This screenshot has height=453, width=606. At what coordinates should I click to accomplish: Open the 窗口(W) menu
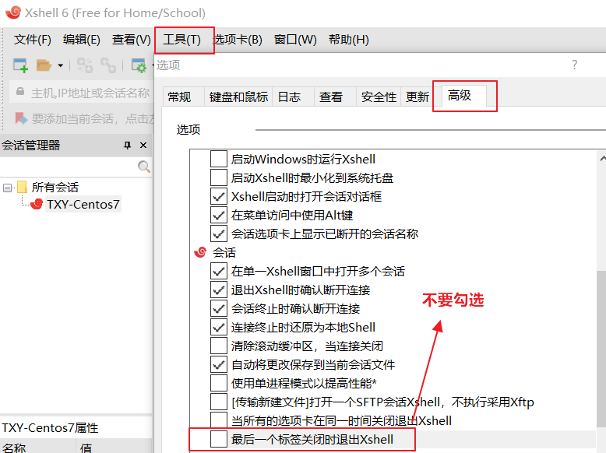295,40
